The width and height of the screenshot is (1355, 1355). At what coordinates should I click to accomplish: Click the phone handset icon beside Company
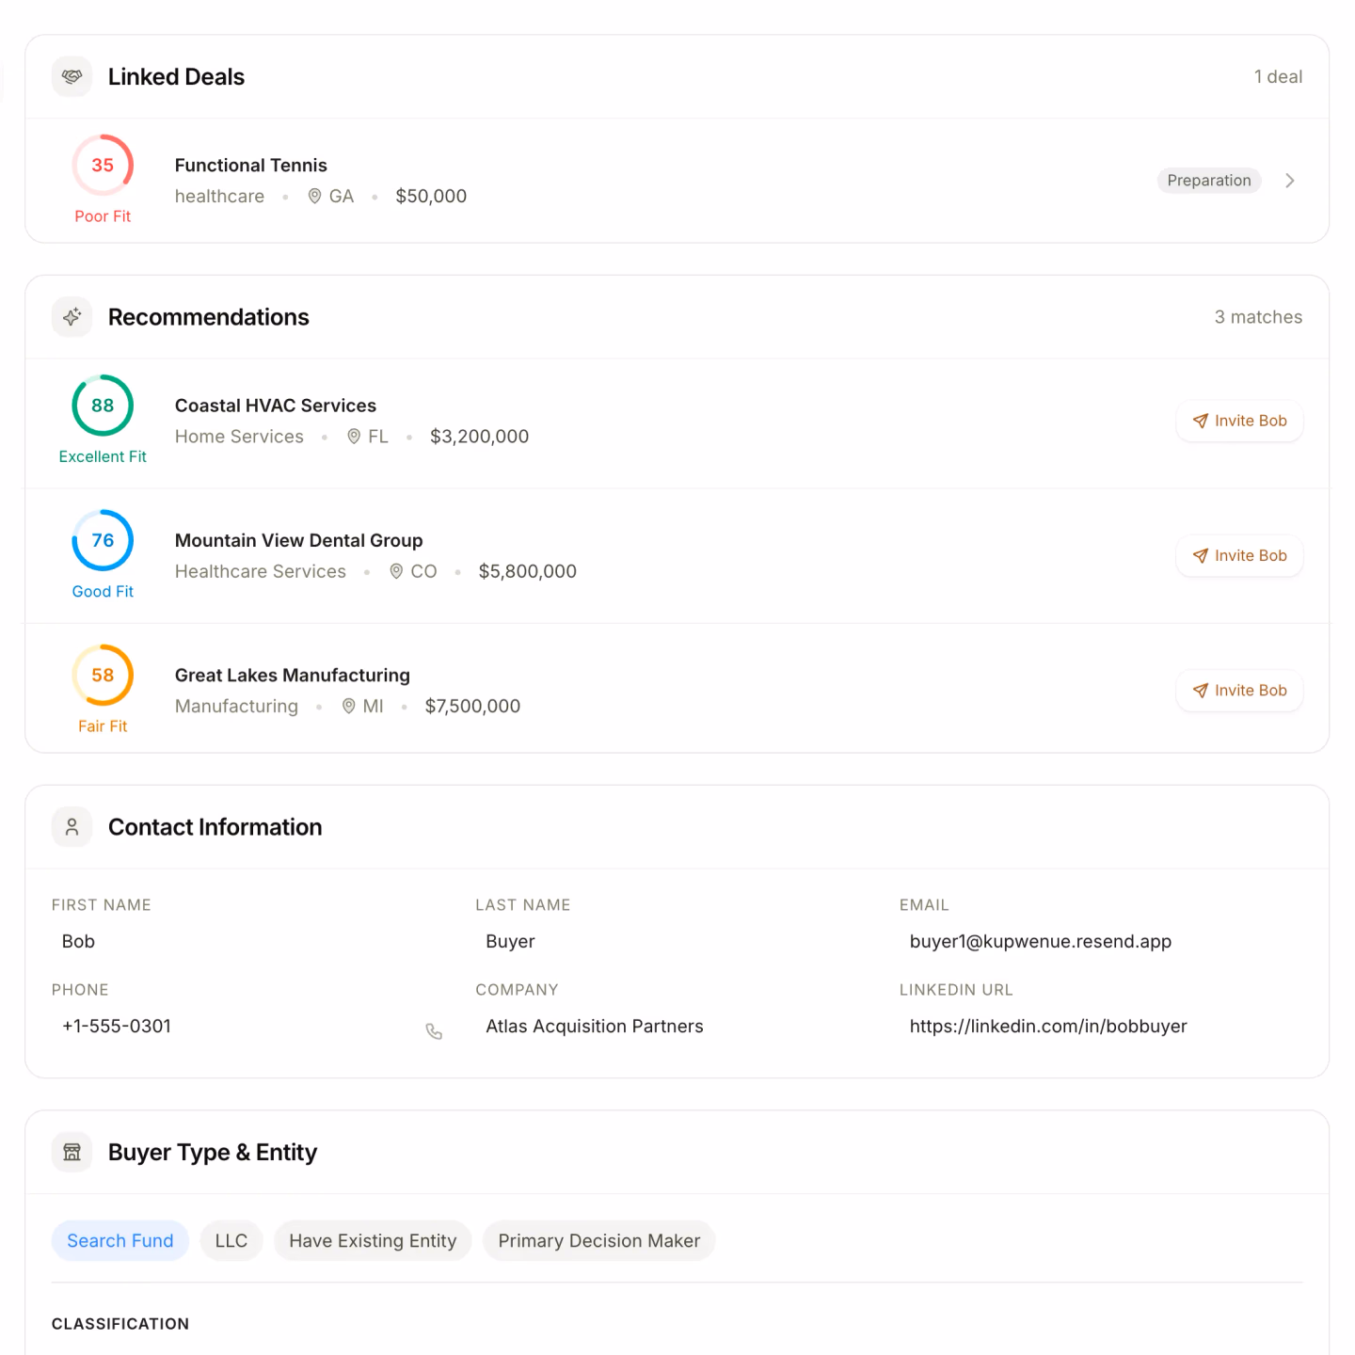click(434, 1030)
